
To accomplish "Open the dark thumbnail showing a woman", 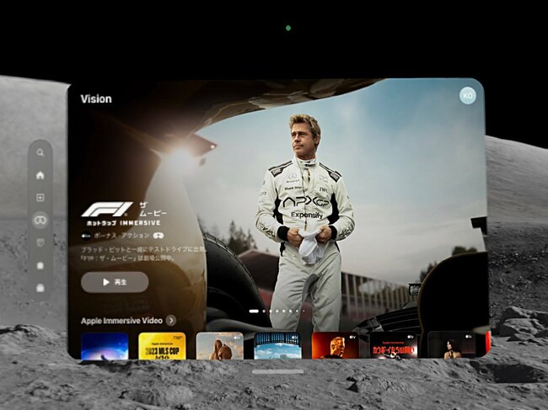I will coord(451,345).
